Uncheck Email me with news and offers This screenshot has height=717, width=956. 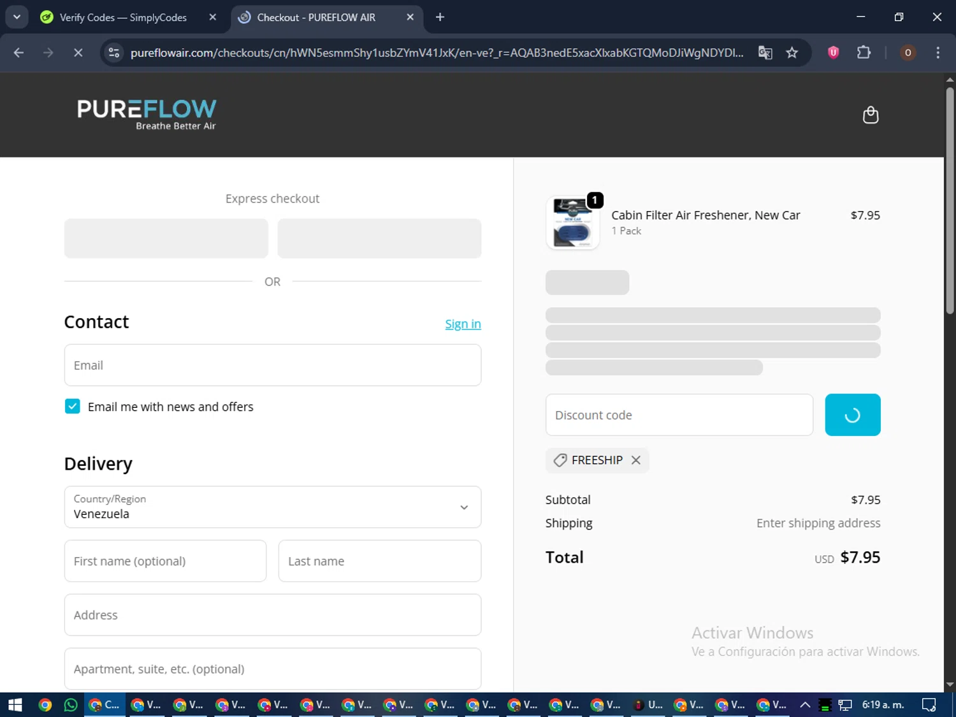point(73,407)
